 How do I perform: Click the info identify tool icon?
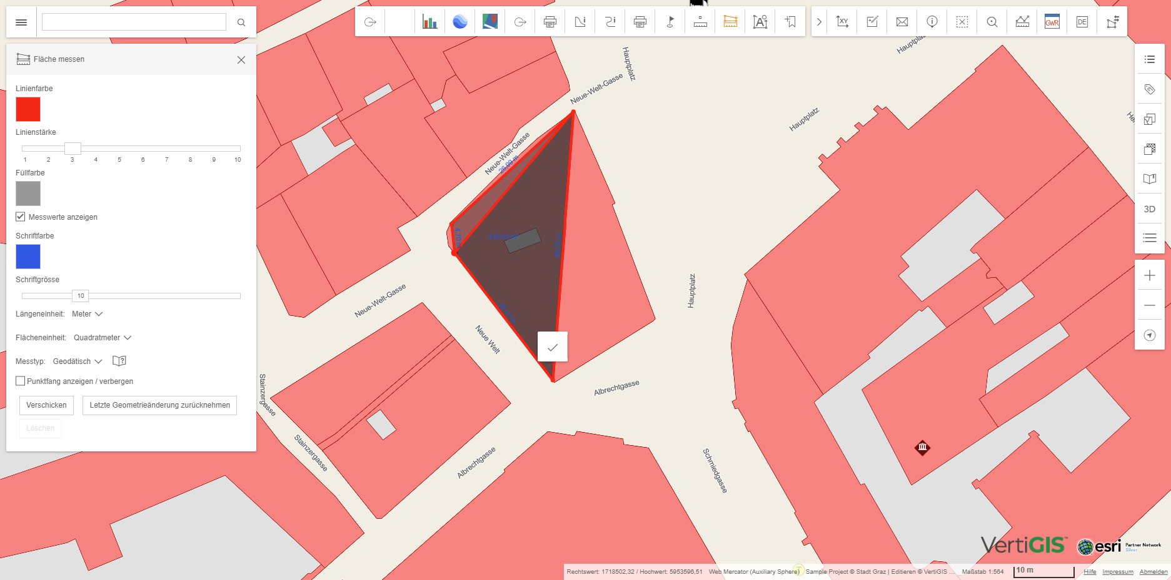coord(932,22)
